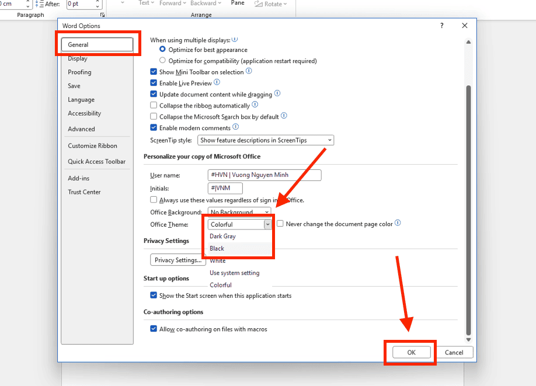536x386 pixels.
Task: Click info icon beside Update document content while dragging
Action: pyautogui.click(x=277, y=93)
